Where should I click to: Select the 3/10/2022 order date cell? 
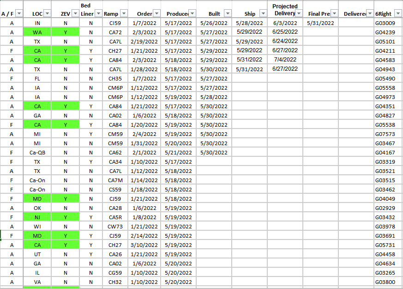tap(144, 245)
